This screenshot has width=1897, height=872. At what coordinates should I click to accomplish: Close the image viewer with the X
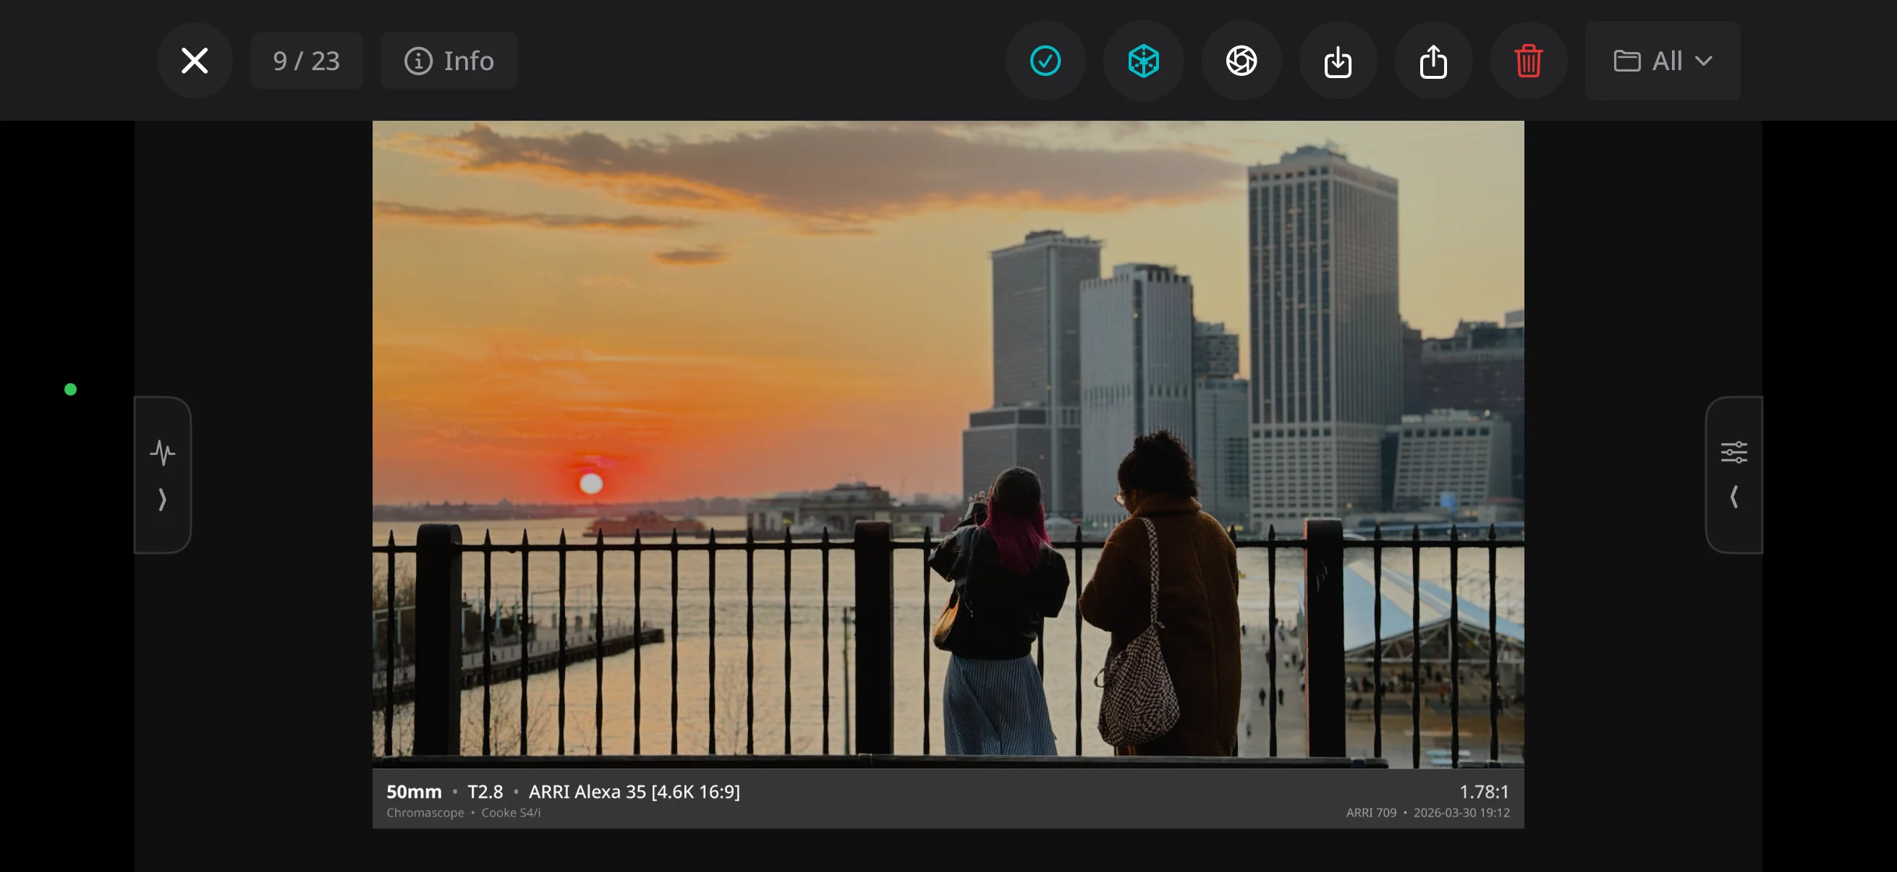195,60
